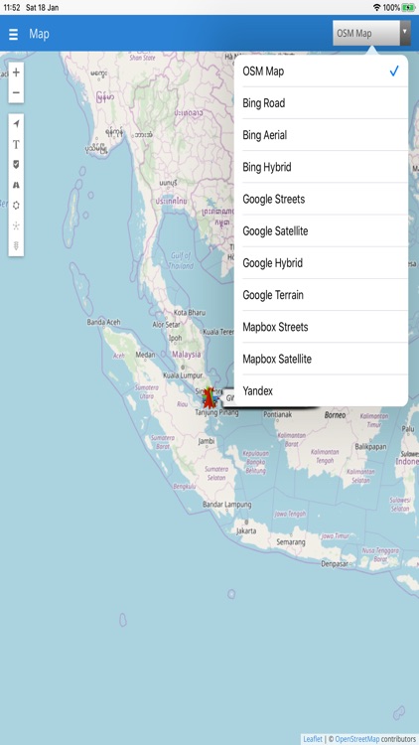419x745 pixels.
Task: Click the dropdown arrow beside OSM Map
Action: click(405, 33)
